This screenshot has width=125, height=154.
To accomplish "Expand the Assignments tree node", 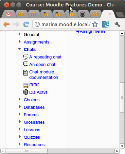I will pos(20,41).
